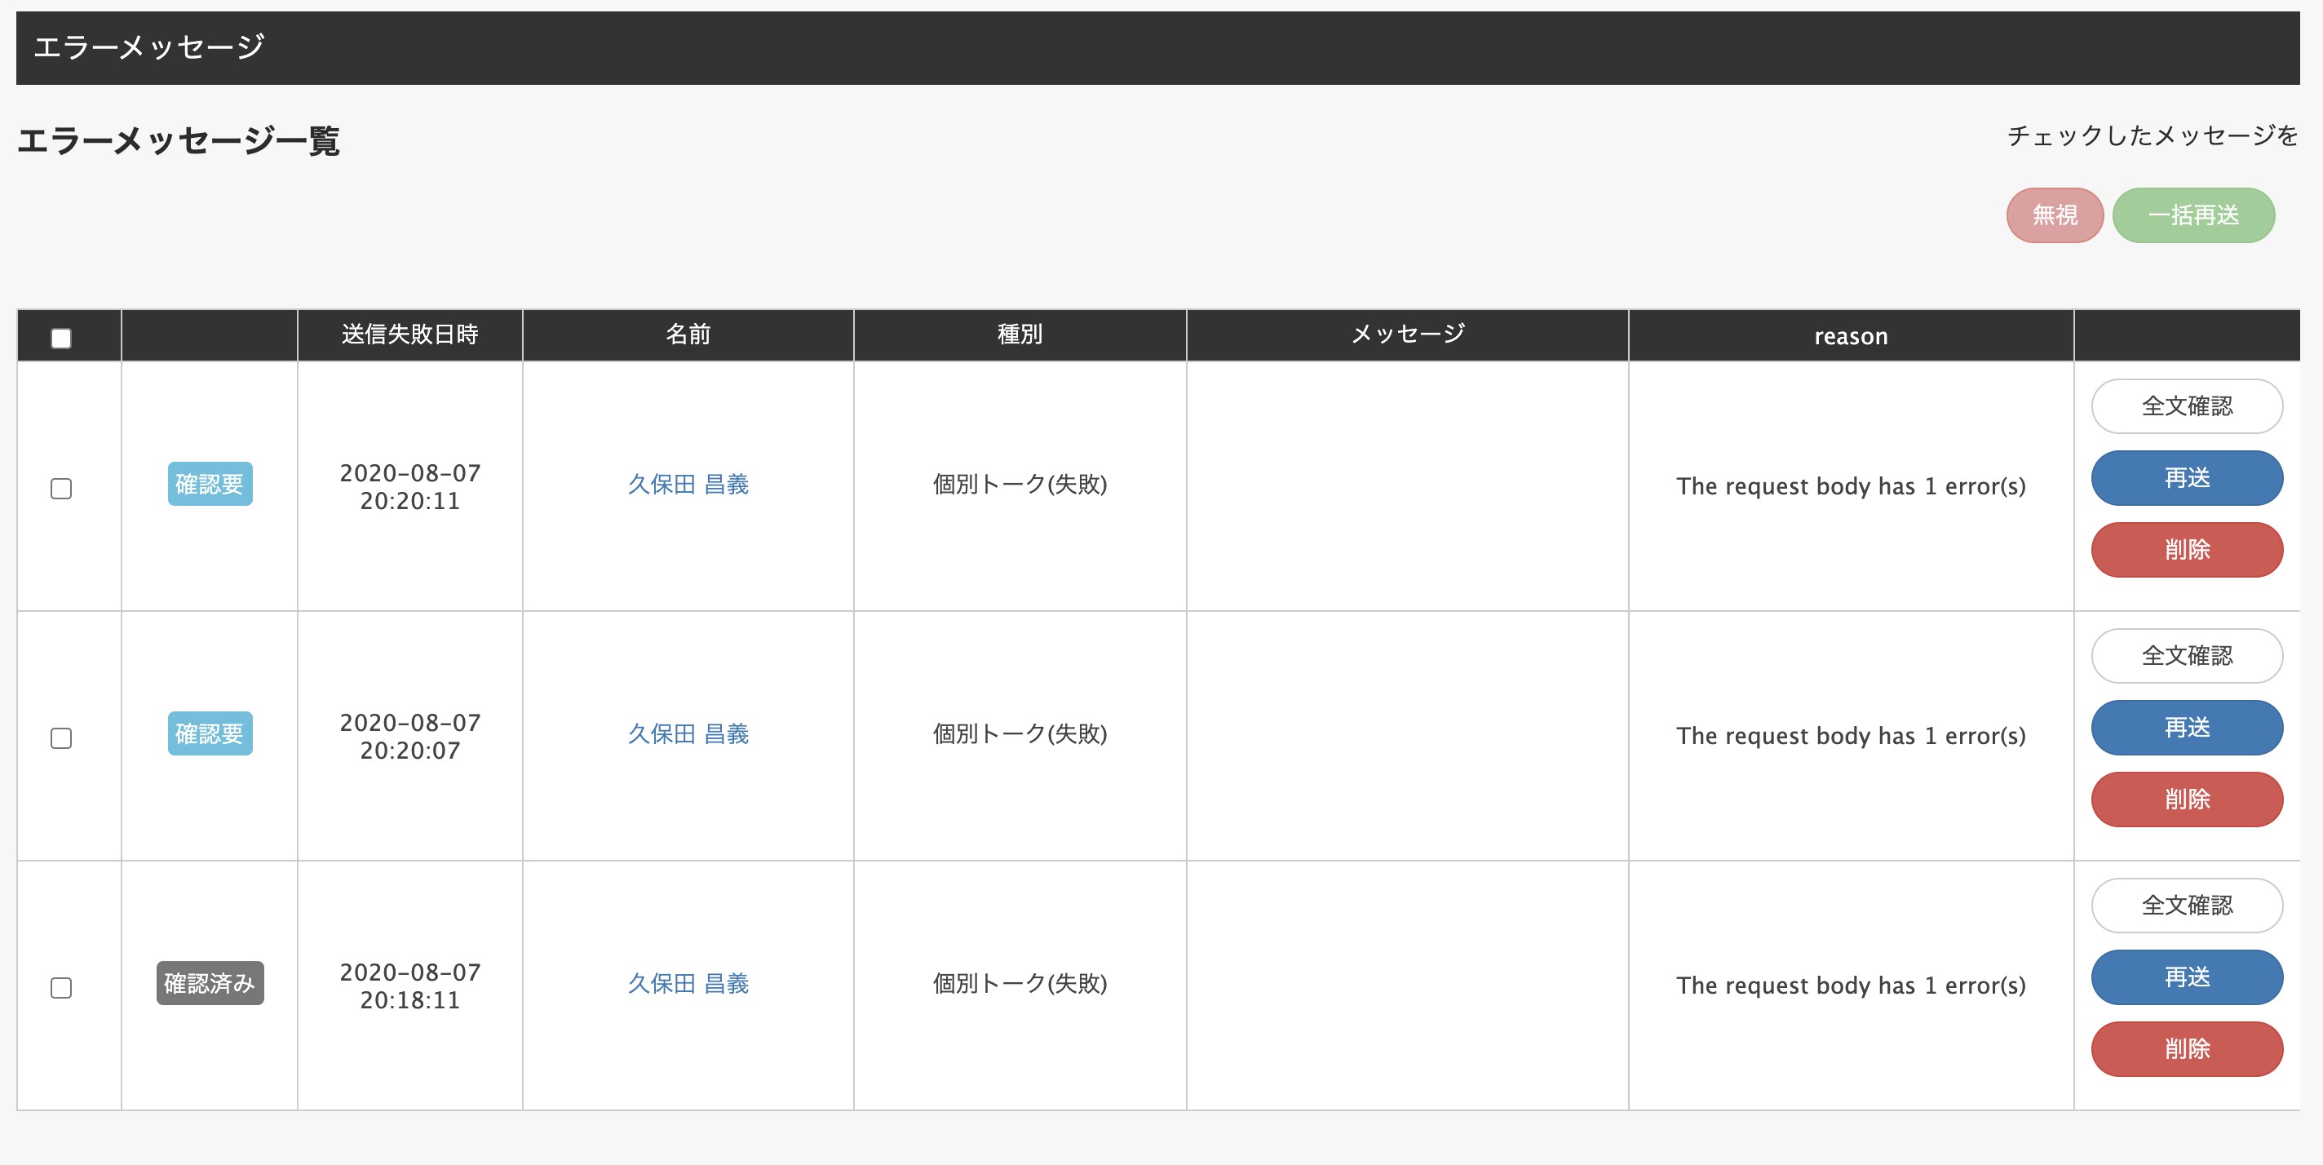The height and width of the screenshot is (1165, 2323).
Task: Resend (再送) the 20:20:07 message
Action: 2187,728
